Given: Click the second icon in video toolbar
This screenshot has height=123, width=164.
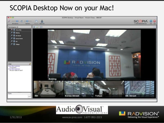Looking at the screenshot, I should (x=37, y=27).
